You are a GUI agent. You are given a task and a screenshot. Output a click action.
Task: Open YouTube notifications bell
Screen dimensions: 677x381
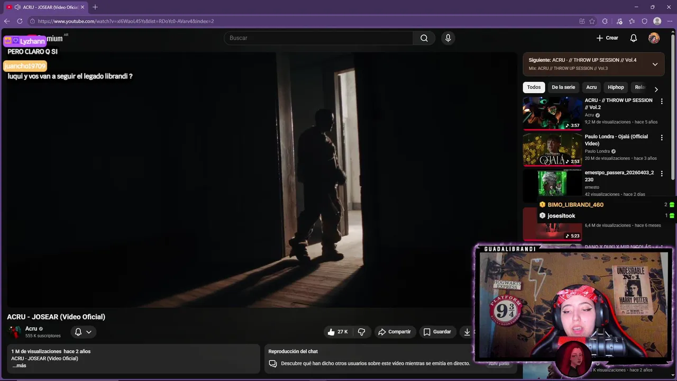[x=634, y=38]
